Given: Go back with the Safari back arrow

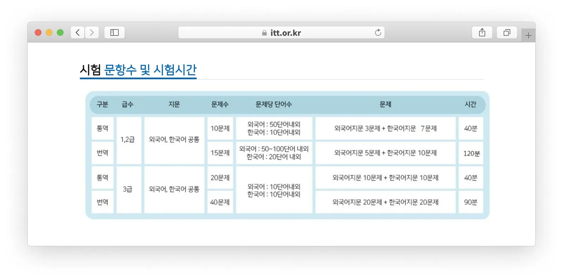Looking at the screenshot, I should [78, 33].
